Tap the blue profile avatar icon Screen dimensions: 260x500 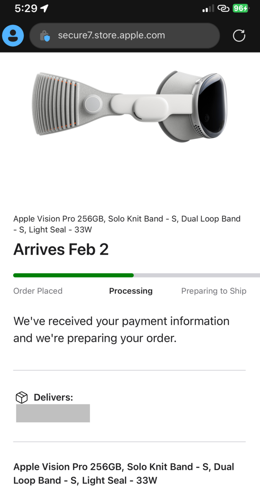(x=12, y=36)
